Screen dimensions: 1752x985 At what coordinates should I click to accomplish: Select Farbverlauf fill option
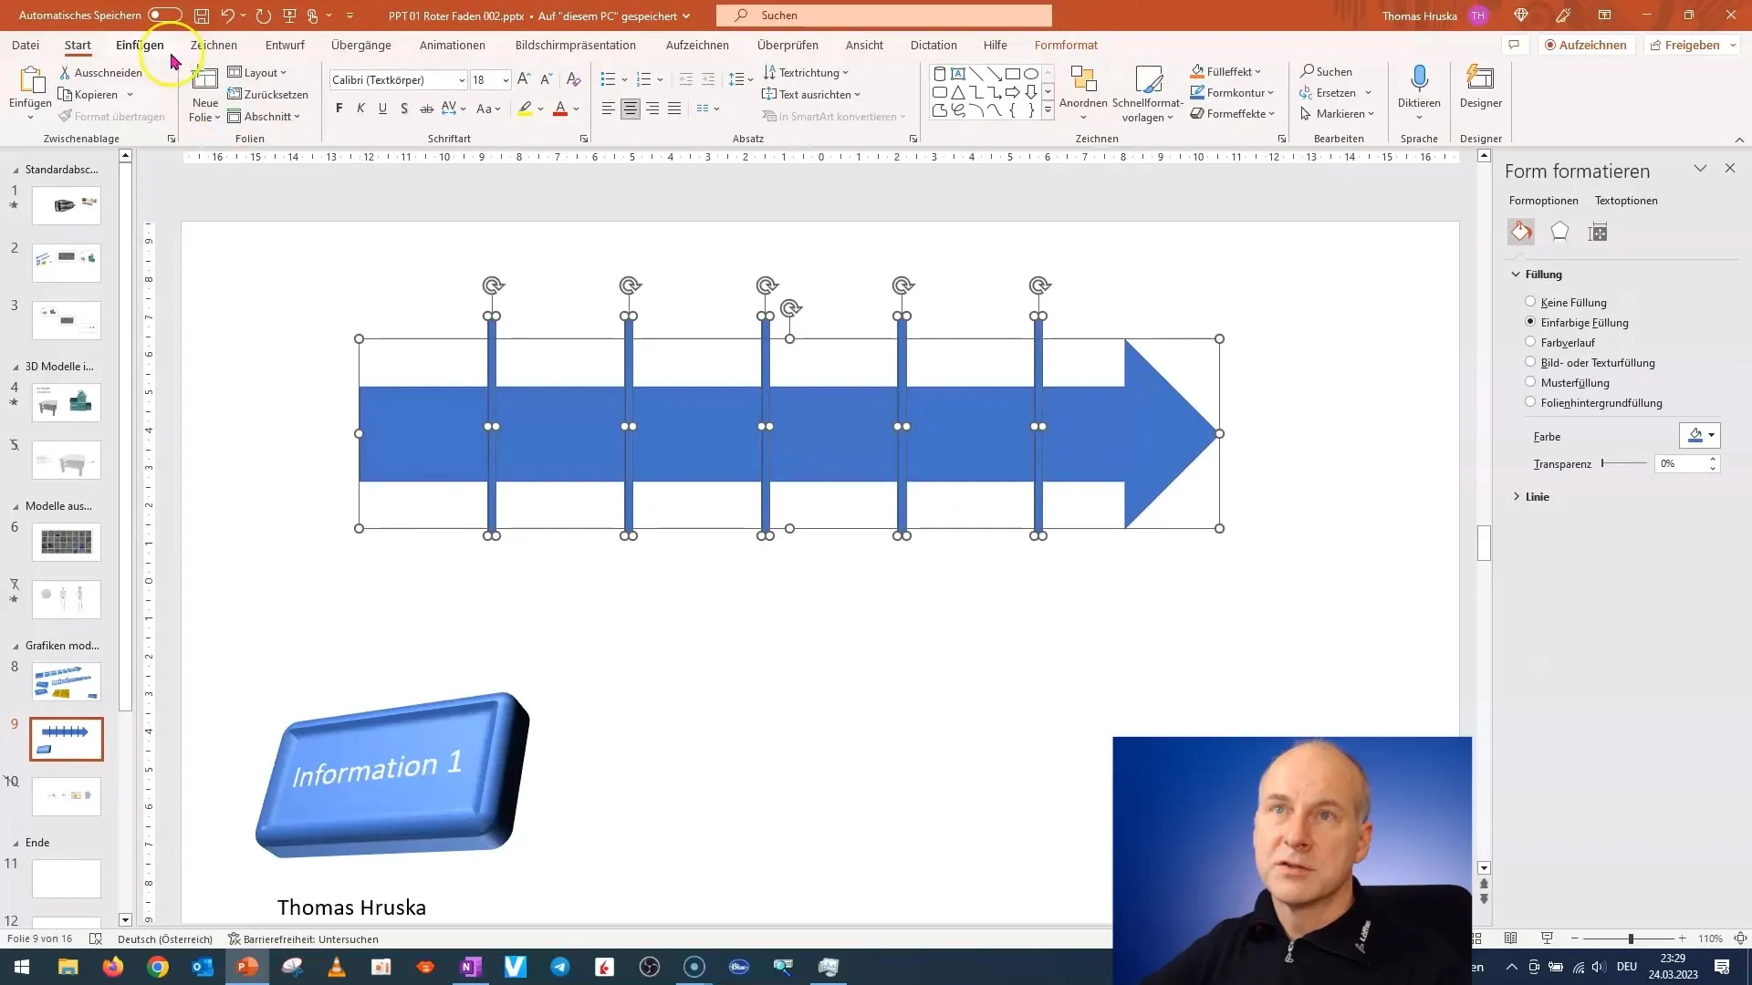point(1530,342)
